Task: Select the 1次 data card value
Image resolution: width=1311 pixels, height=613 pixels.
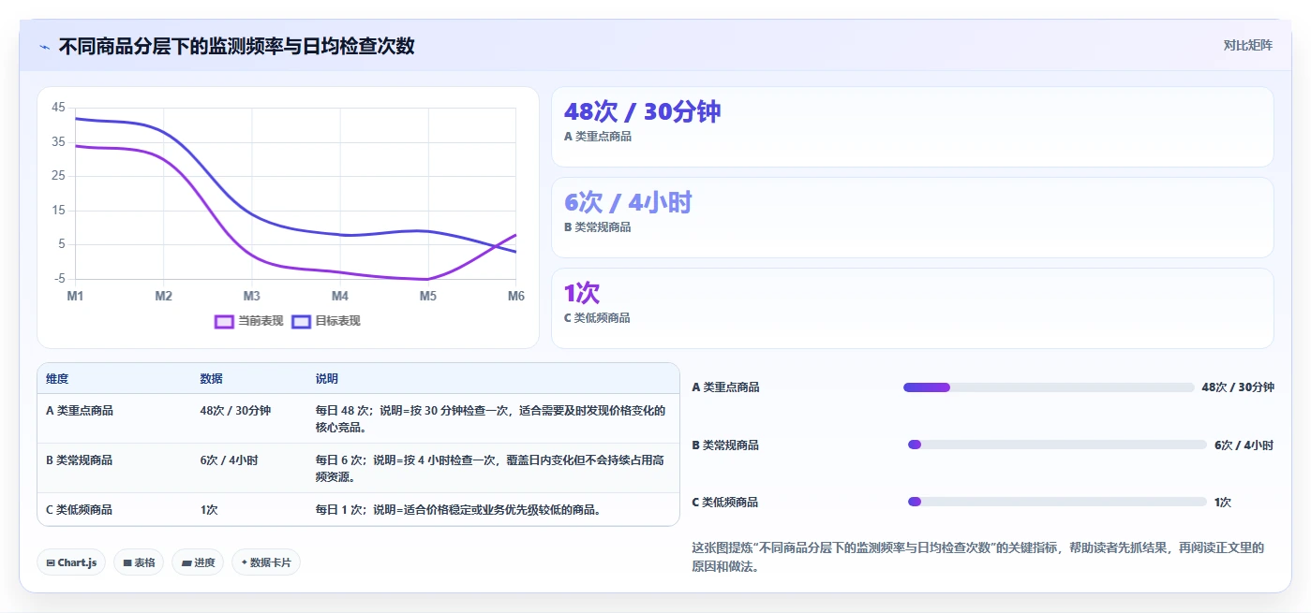Action: (581, 293)
